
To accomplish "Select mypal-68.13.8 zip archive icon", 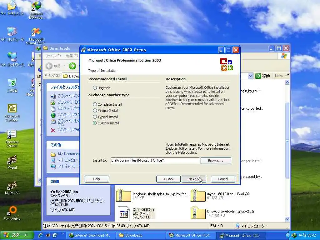I will 198,196.
